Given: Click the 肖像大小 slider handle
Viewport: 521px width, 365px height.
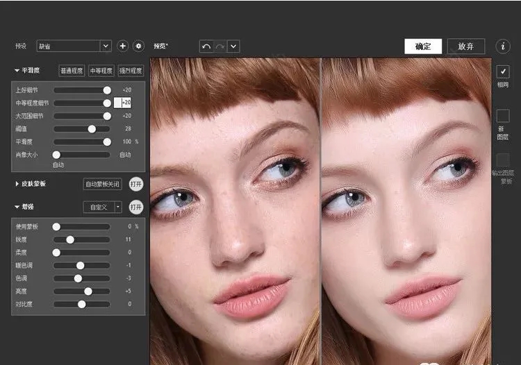Looking at the screenshot, I should coord(56,155).
